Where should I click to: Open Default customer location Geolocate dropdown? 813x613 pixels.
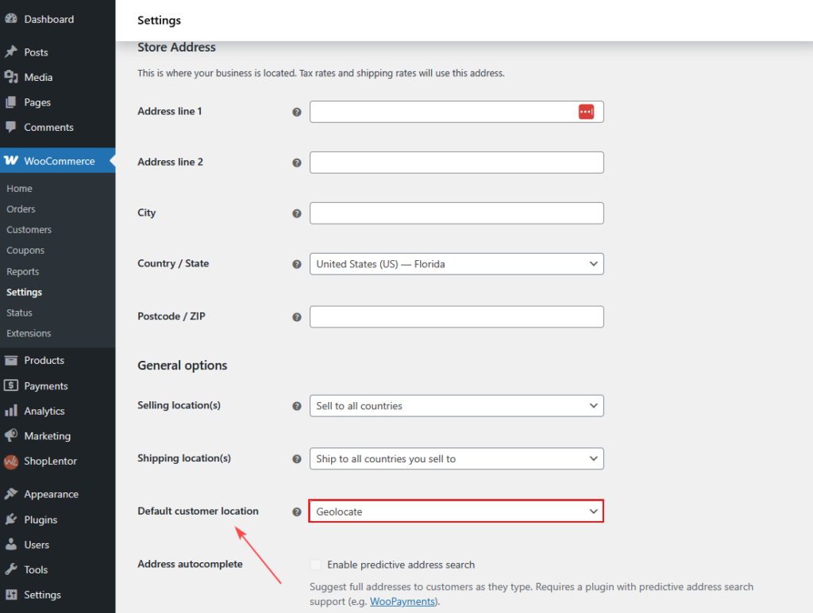[x=457, y=511]
